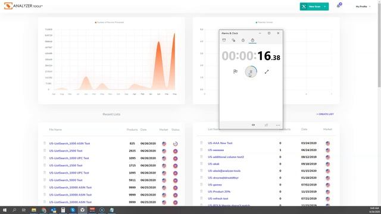Open the notifications bell

coord(339,6)
